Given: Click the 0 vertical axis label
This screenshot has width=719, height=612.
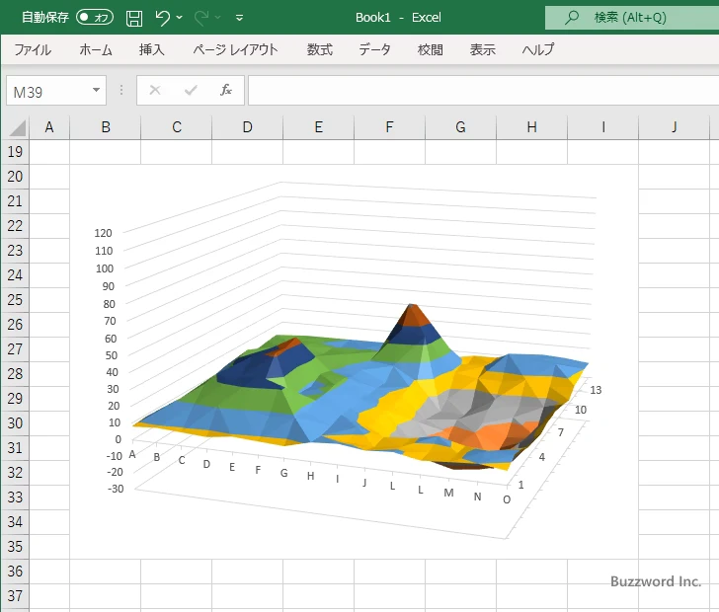Looking at the screenshot, I should (x=119, y=439).
